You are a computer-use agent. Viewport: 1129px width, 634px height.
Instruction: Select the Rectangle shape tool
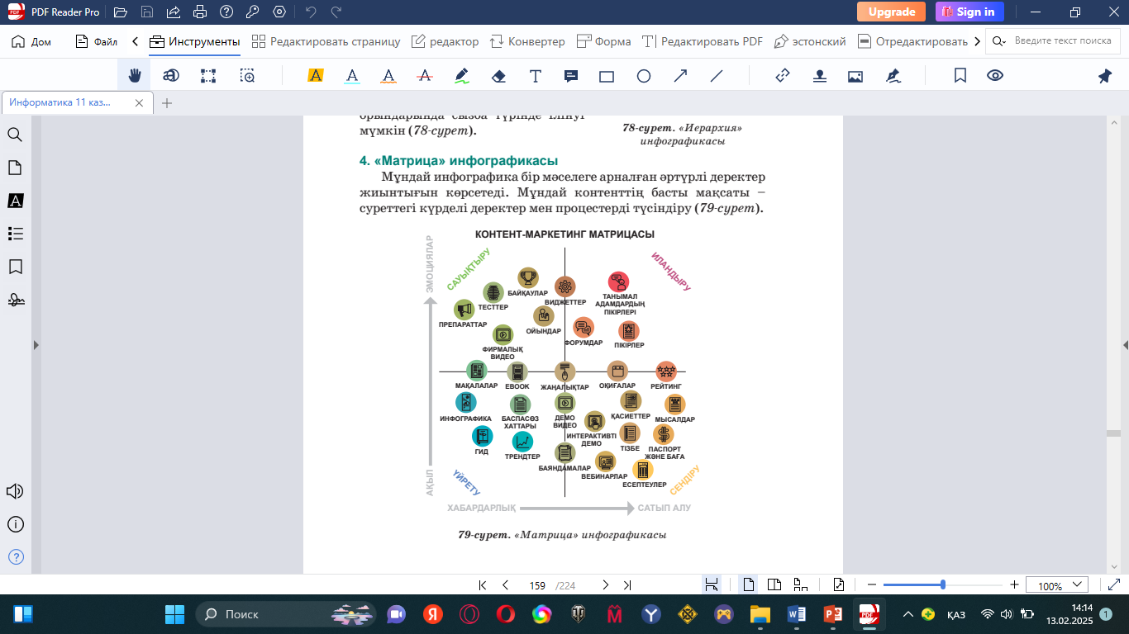pyautogui.click(x=607, y=76)
